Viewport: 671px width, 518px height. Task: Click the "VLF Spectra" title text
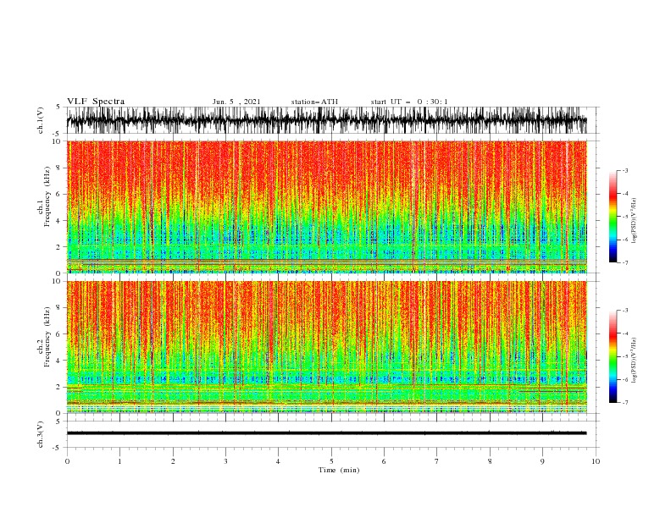pos(96,102)
